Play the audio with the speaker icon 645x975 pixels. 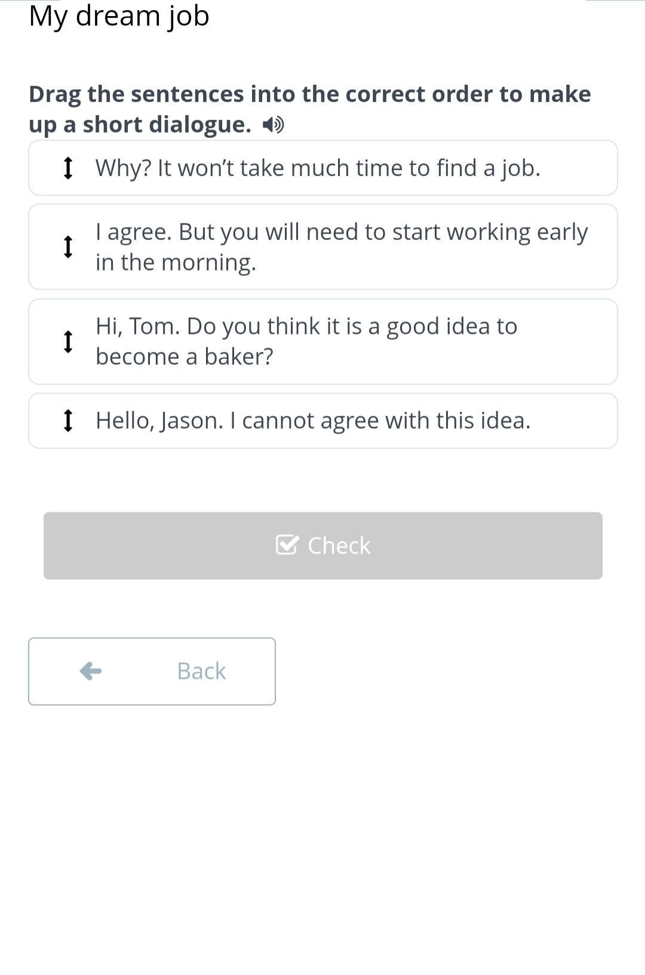[274, 125]
